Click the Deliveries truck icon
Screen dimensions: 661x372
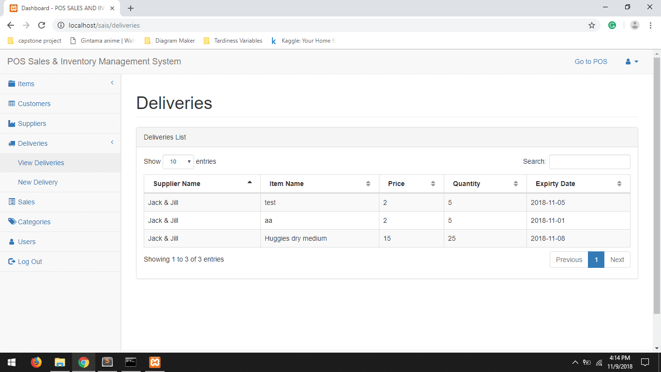coord(11,143)
